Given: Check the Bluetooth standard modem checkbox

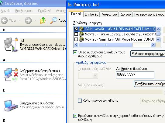Looking at the screenshot, I should [76, 34].
